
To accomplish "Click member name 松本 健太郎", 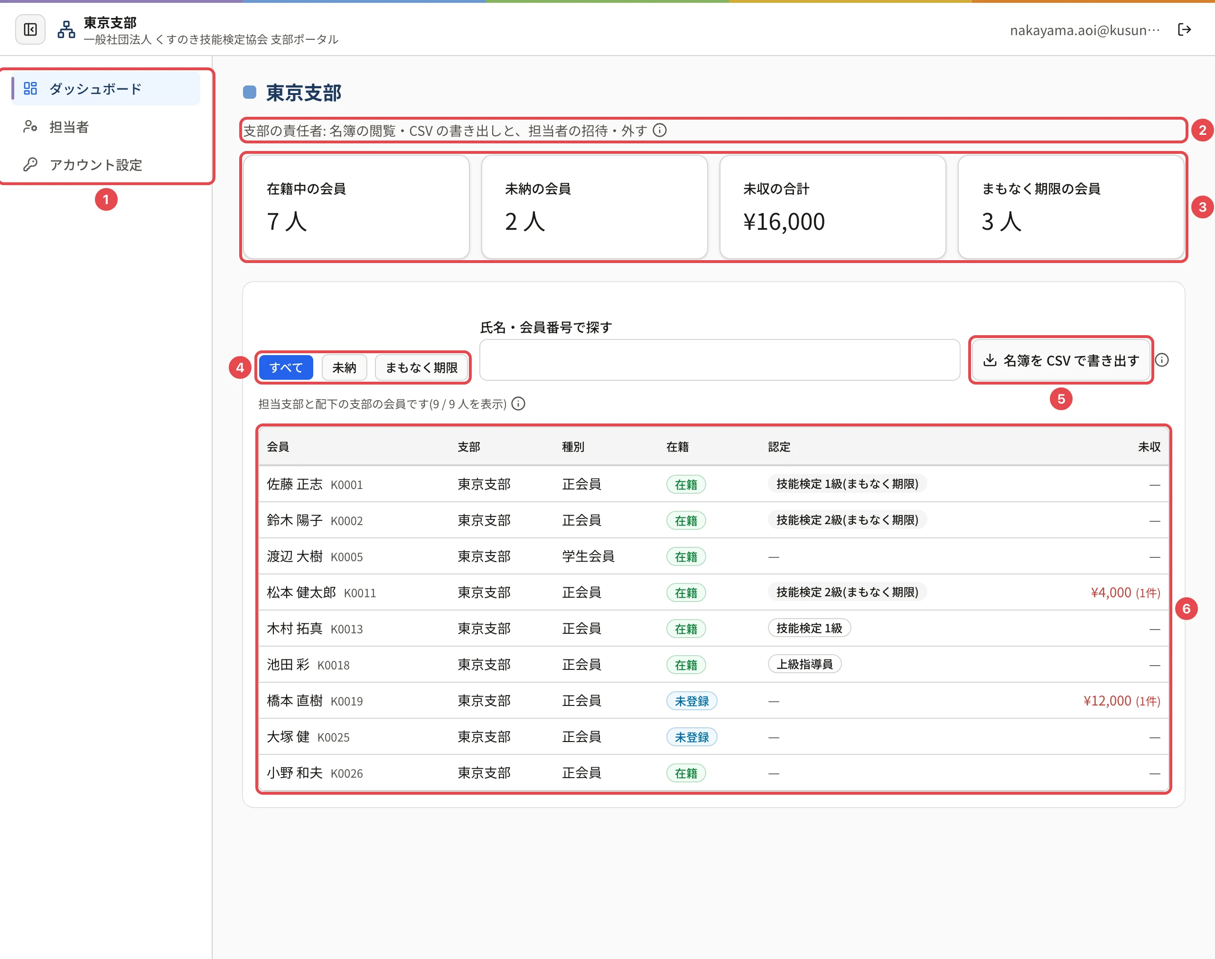I will click(x=301, y=592).
